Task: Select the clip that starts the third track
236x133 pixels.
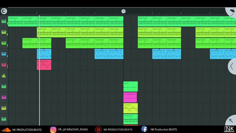Action: (29, 43)
